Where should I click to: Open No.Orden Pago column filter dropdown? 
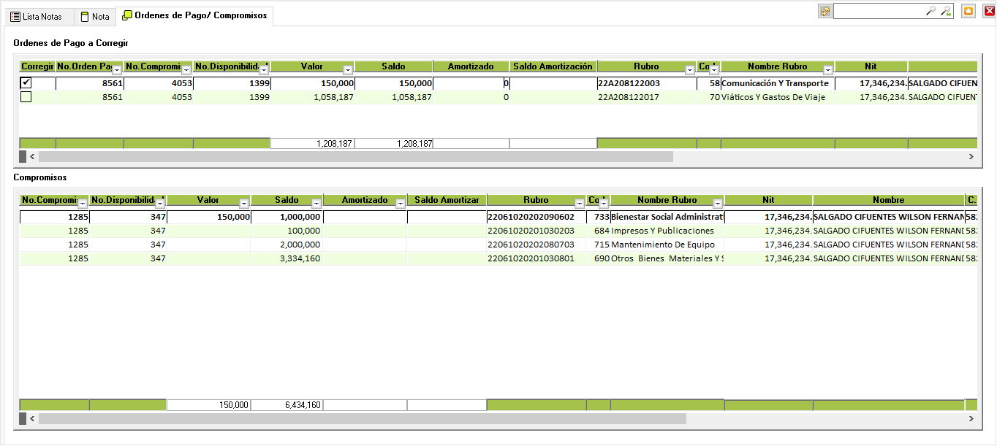coord(117,70)
